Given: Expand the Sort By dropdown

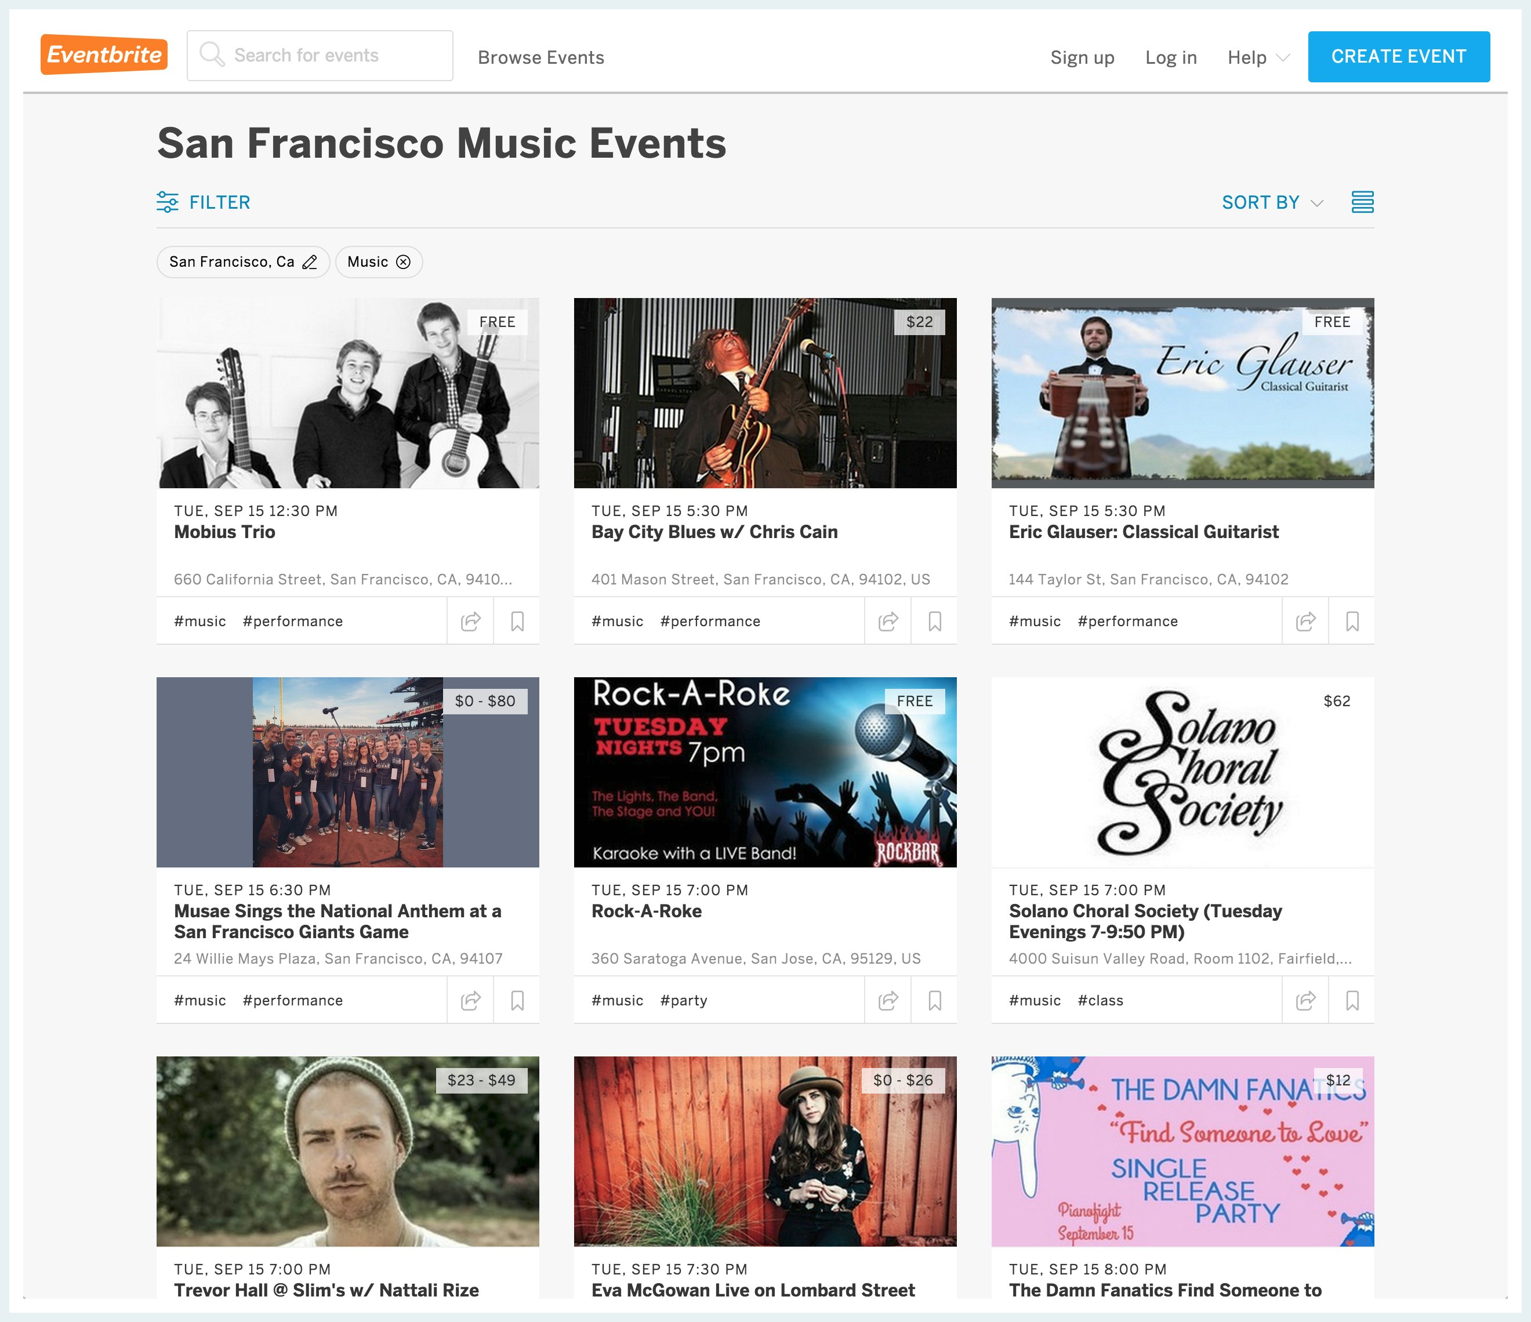Looking at the screenshot, I should click(1272, 202).
